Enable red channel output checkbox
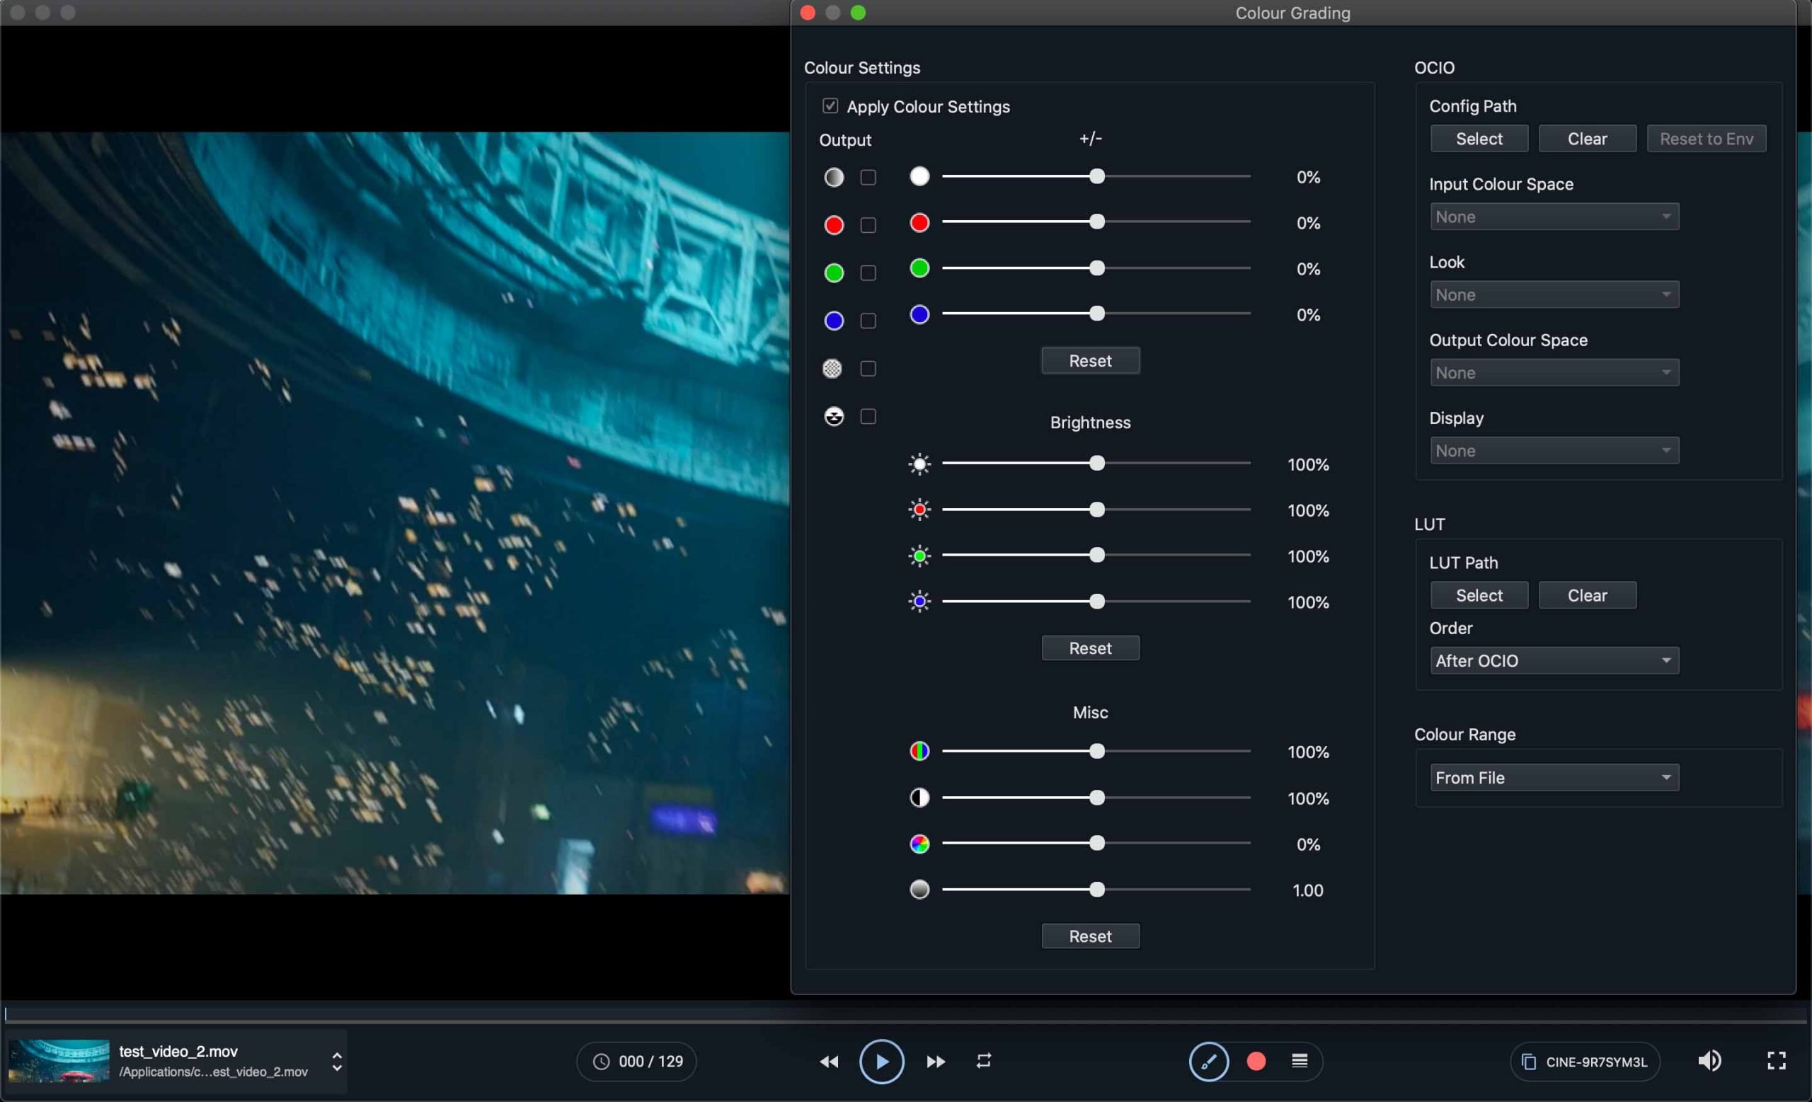 tap(868, 225)
